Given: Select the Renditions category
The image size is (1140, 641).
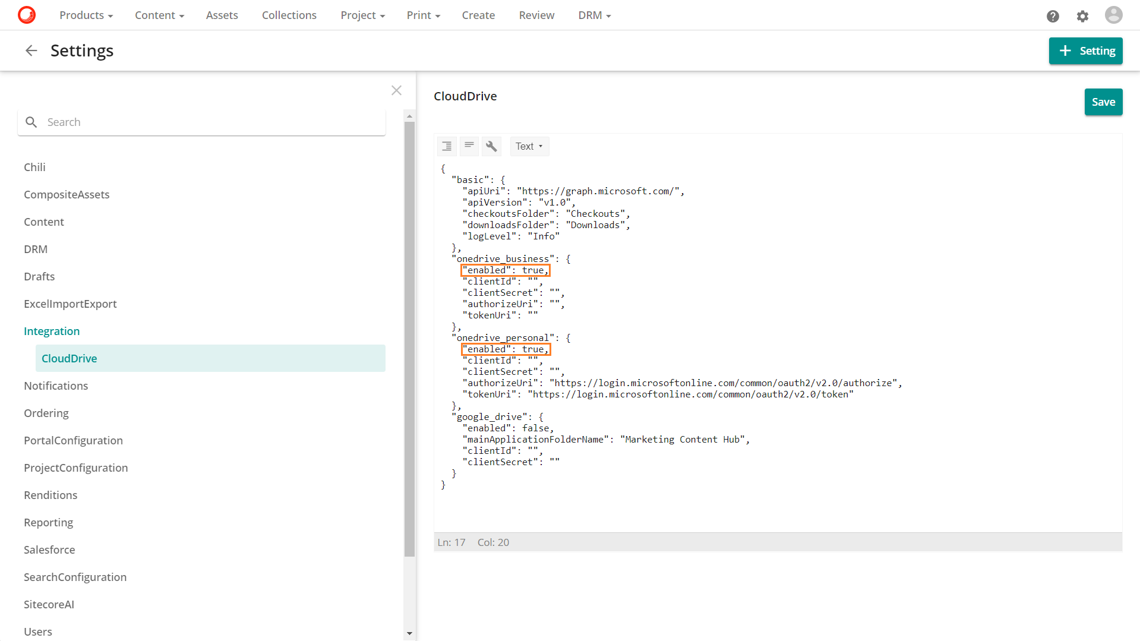Looking at the screenshot, I should click(50, 495).
